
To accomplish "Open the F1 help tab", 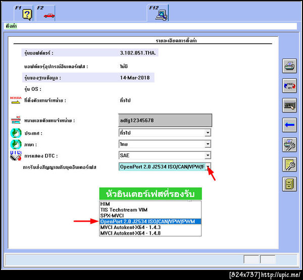I will 24,13.
